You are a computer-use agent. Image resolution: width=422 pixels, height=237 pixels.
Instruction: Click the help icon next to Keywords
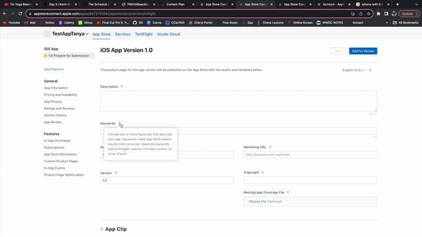click(x=119, y=123)
